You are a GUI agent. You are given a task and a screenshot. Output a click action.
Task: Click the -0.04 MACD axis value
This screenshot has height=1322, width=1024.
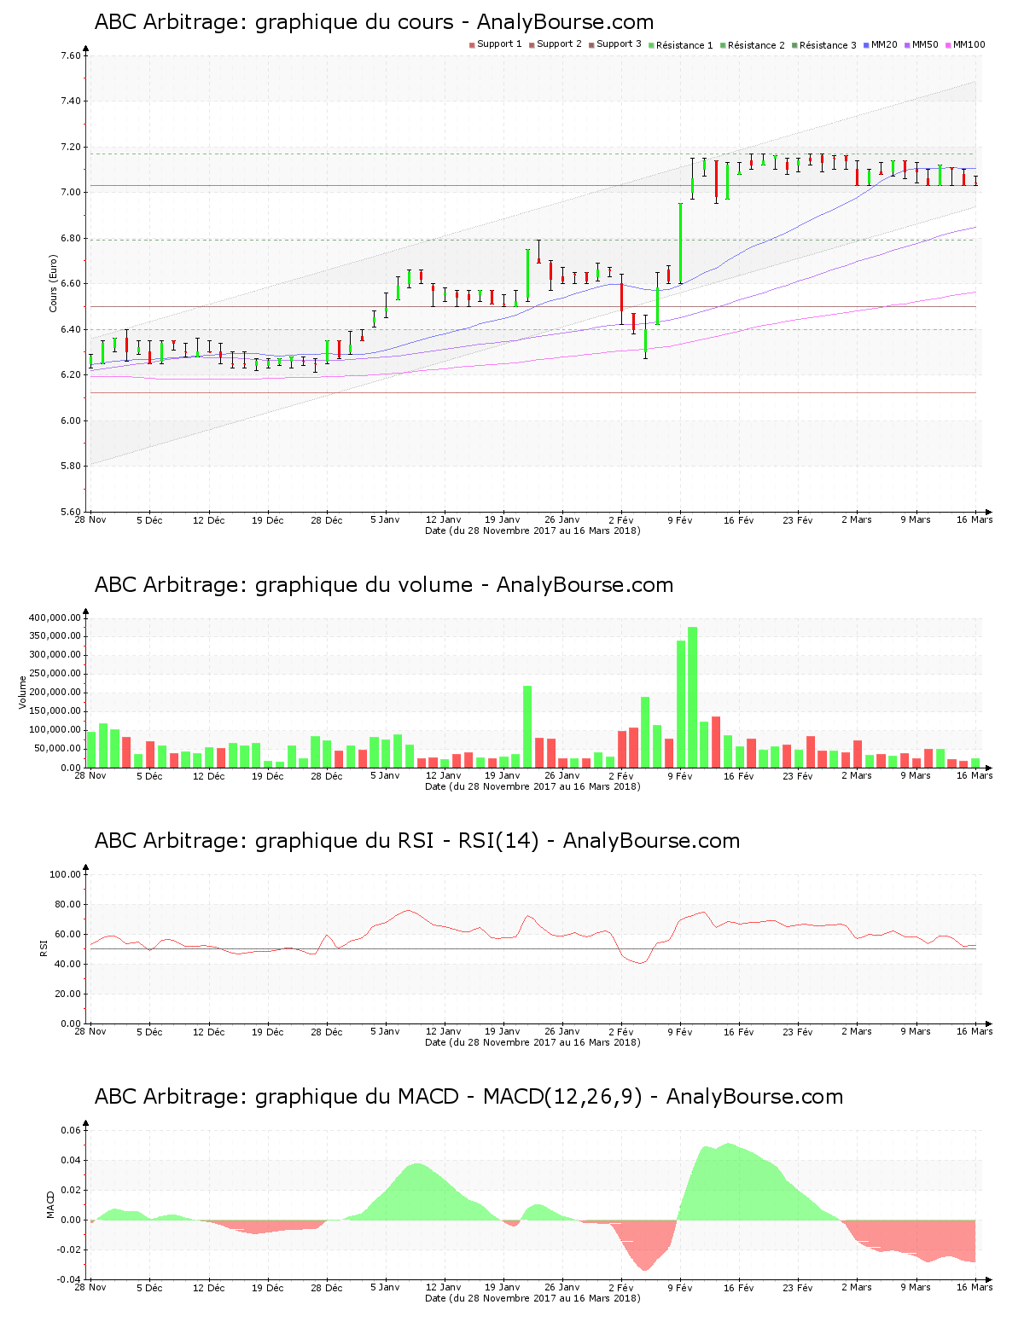tap(69, 1279)
